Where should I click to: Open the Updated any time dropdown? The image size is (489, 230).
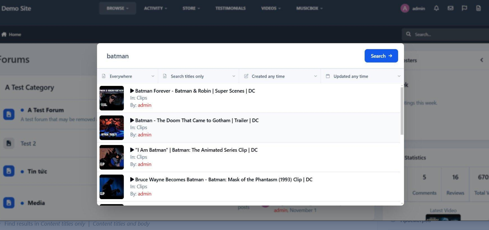[x=362, y=76]
